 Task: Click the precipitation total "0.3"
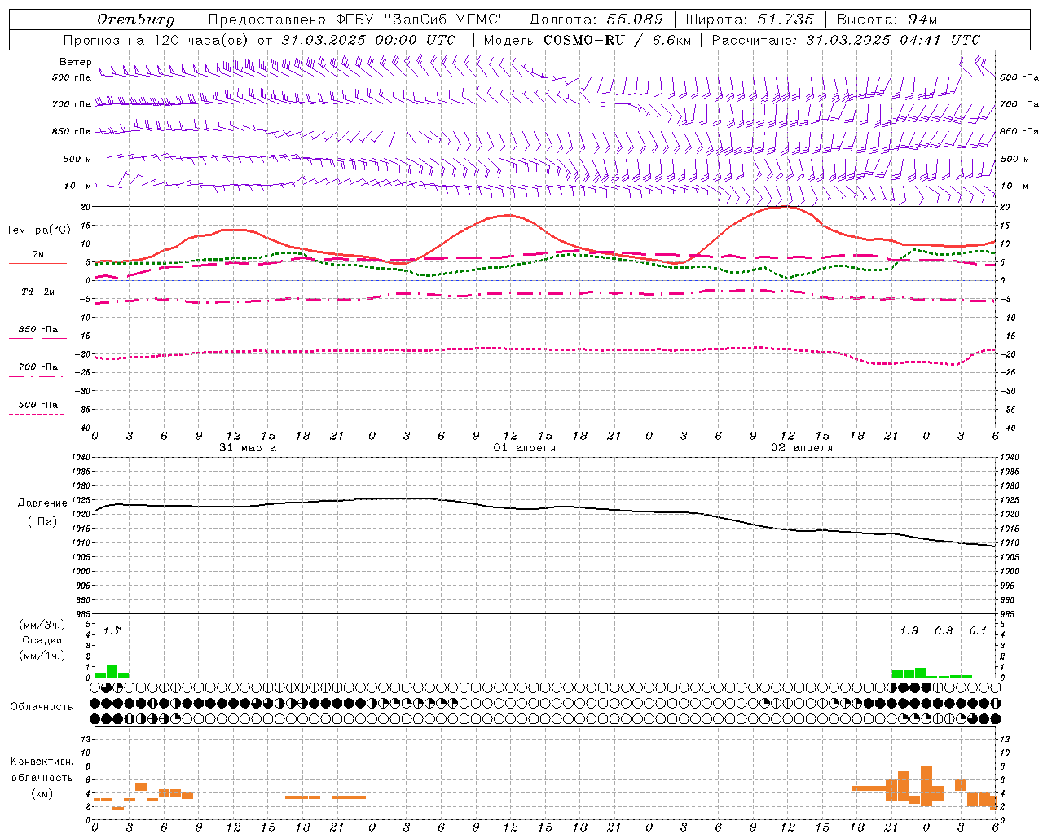(x=944, y=630)
